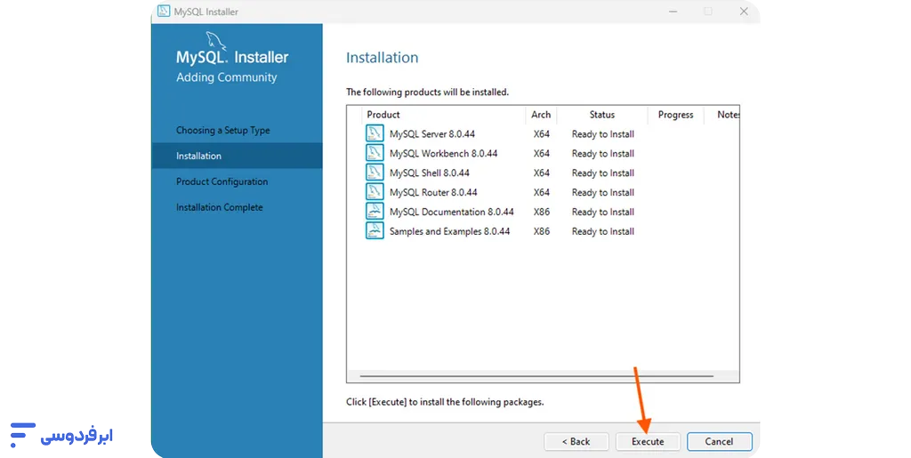Open the Choosing a Setup Type step
911x458 pixels.
point(222,131)
